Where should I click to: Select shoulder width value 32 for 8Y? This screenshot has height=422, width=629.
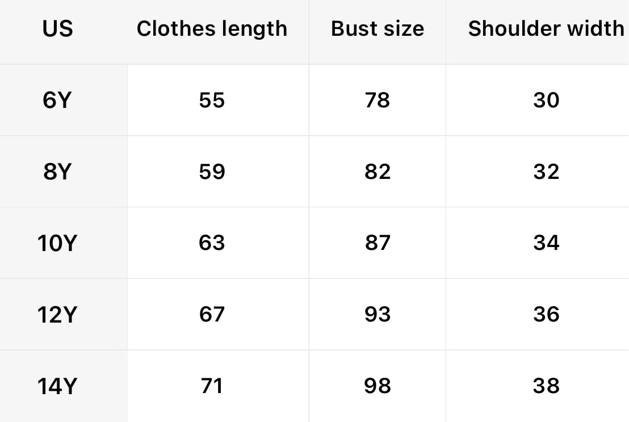pos(546,172)
